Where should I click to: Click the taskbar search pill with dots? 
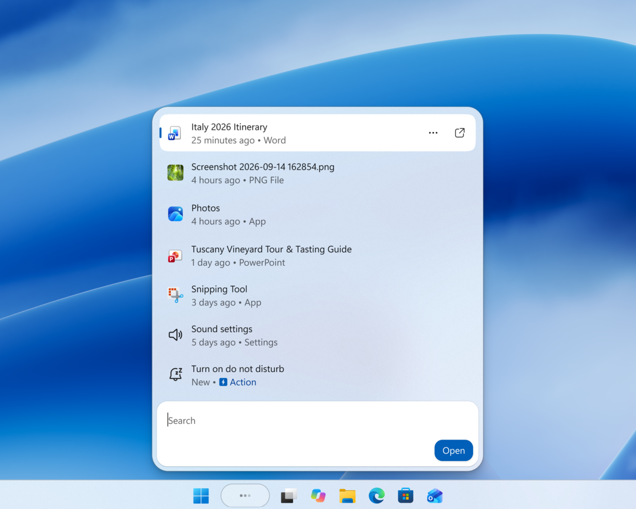245,496
